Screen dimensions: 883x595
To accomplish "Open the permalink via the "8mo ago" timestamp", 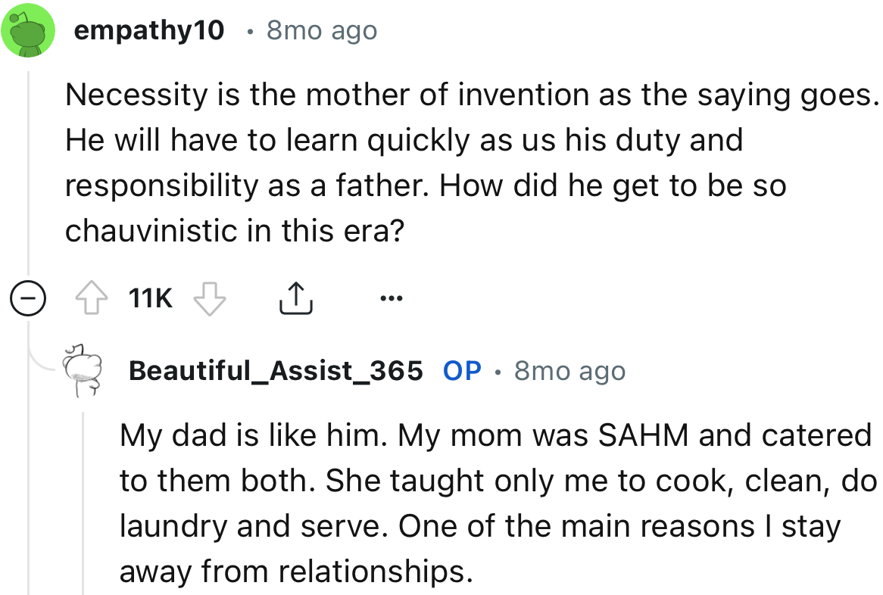I will [322, 30].
